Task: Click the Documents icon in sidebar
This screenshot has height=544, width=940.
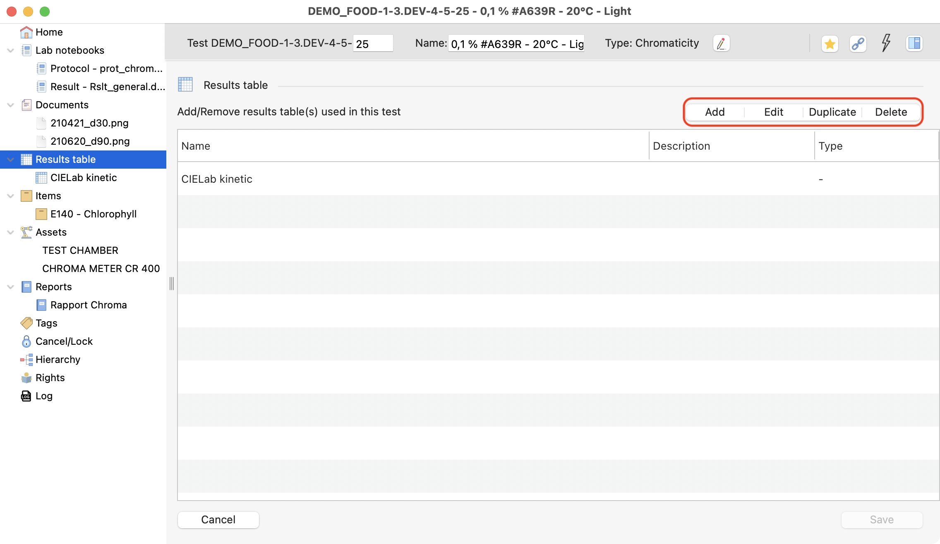Action: click(26, 105)
